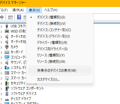Click the forward arrow toolbar icon
The width and height of the screenshot is (120, 104).
click(2, 17)
